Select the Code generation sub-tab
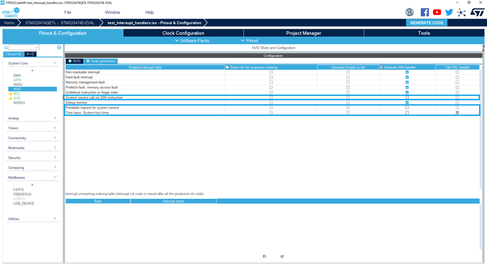This screenshot has width=487, height=264. (x=100, y=61)
